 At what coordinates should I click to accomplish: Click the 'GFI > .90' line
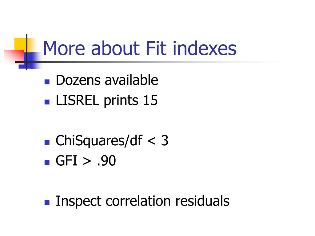point(86,160)
